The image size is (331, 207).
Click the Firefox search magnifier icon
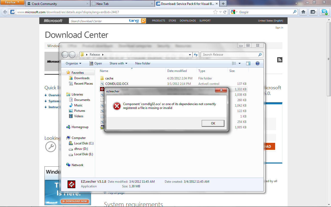(x=295, y=12)
